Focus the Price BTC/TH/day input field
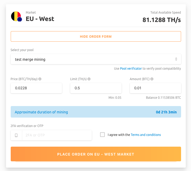Image resolution: width=191 pixels, height=171 pixels. (36, 88)
